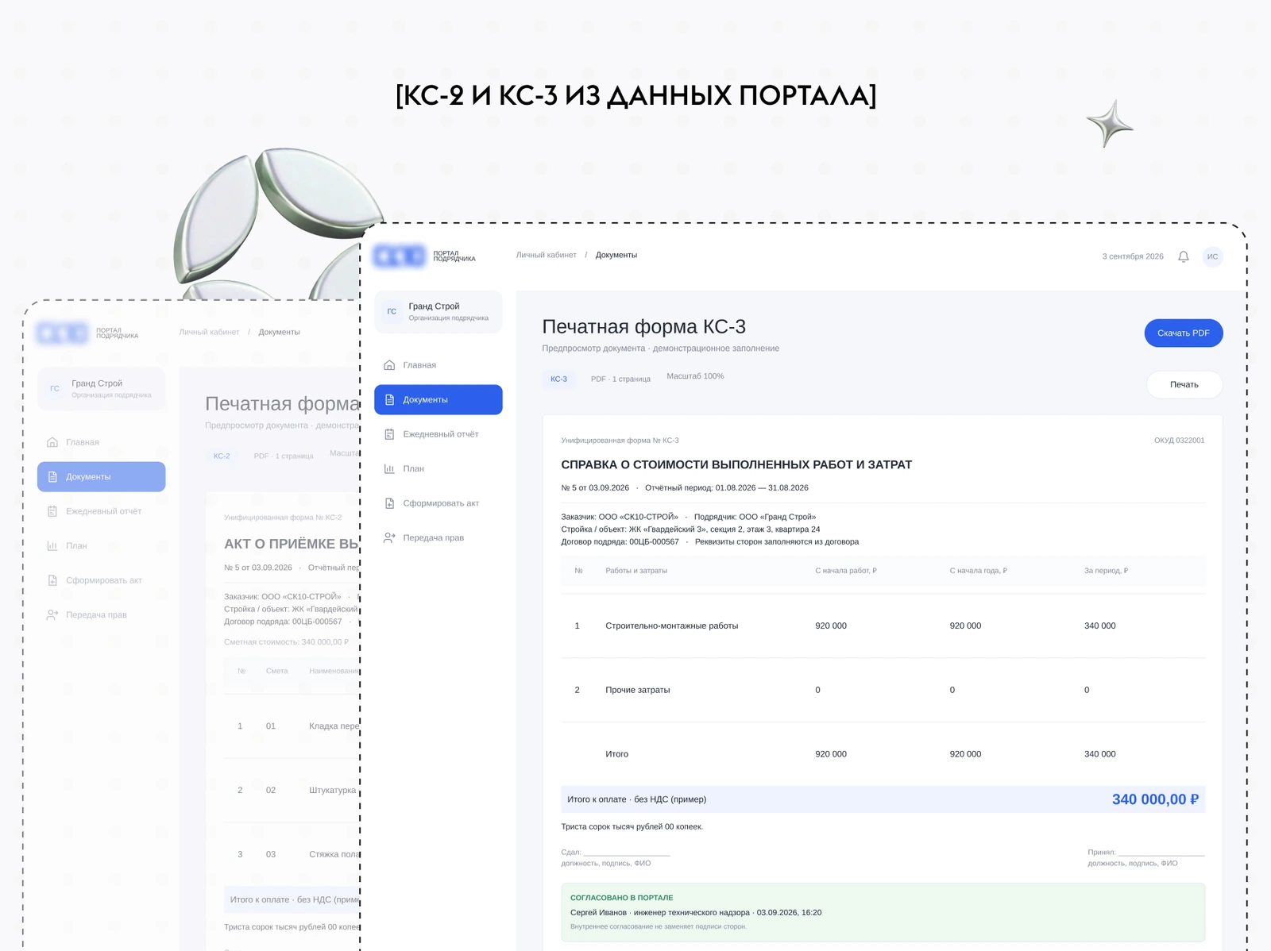Click ОКУД 0322001 code text
1271x951 pixels.
click(x=1179, y=440)
